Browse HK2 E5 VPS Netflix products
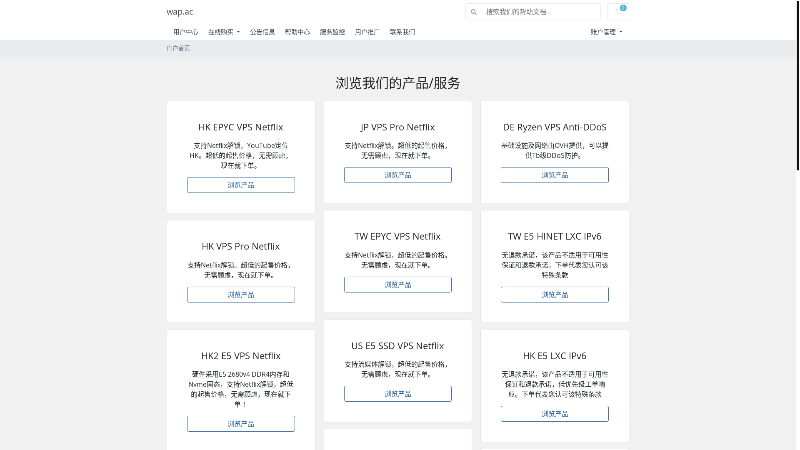 tap(241, 424)
